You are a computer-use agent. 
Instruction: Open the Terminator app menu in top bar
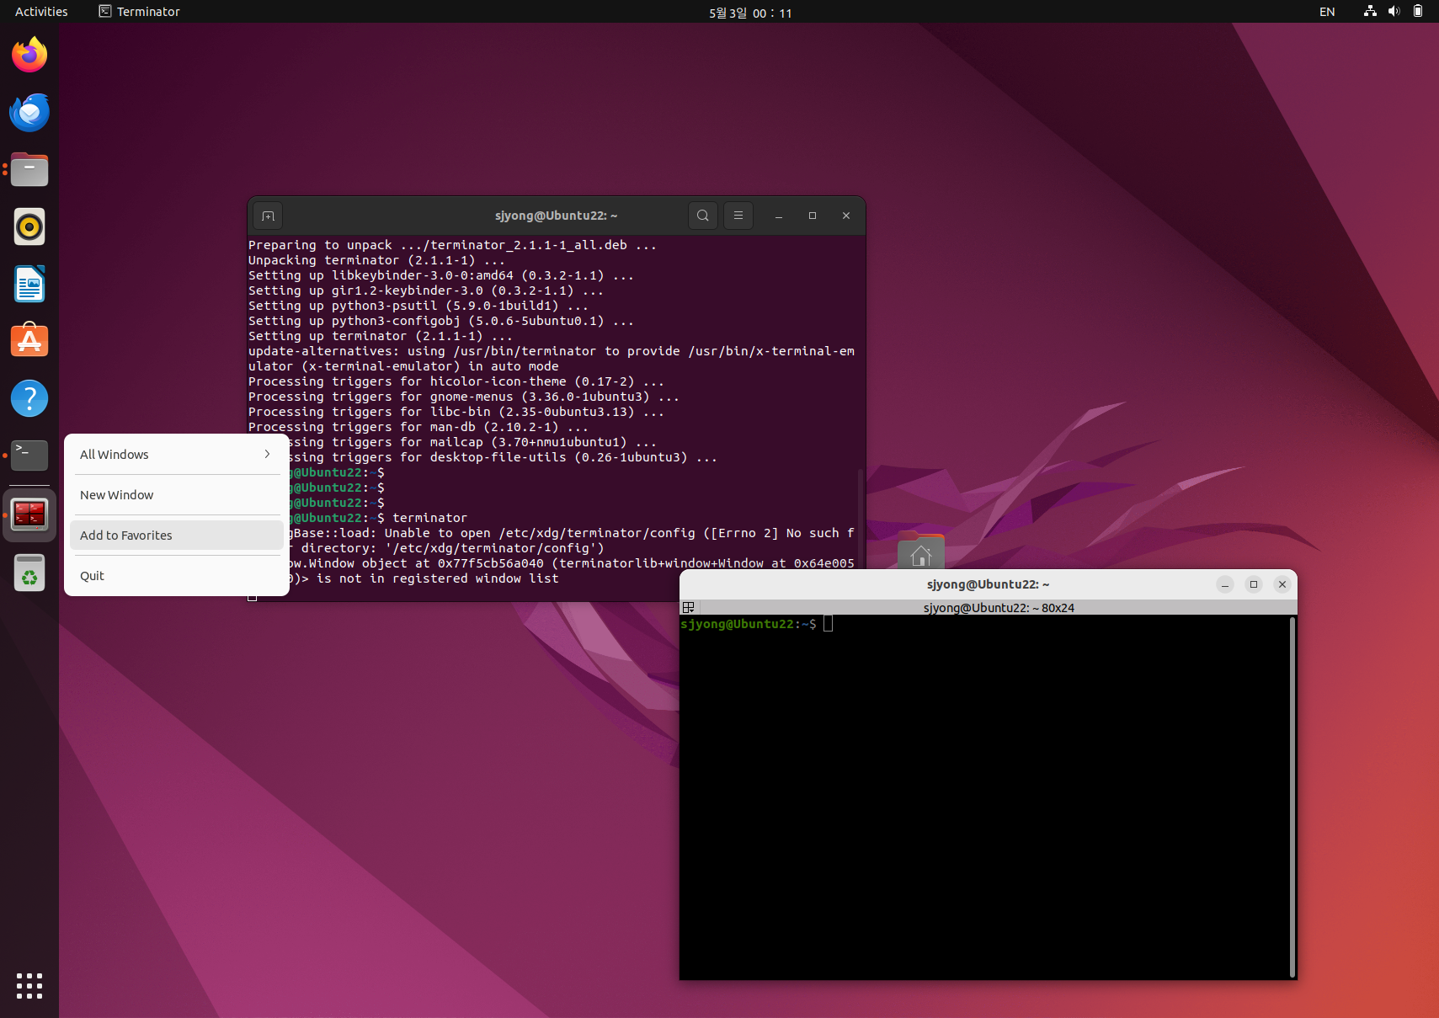pyautogui.click(x=140, y=12)
